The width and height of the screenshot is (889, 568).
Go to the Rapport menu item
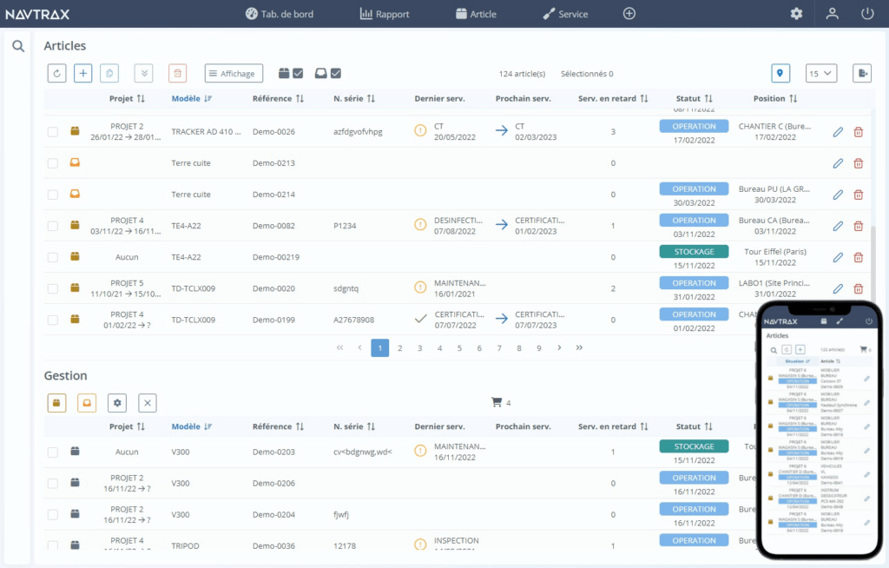385,13
